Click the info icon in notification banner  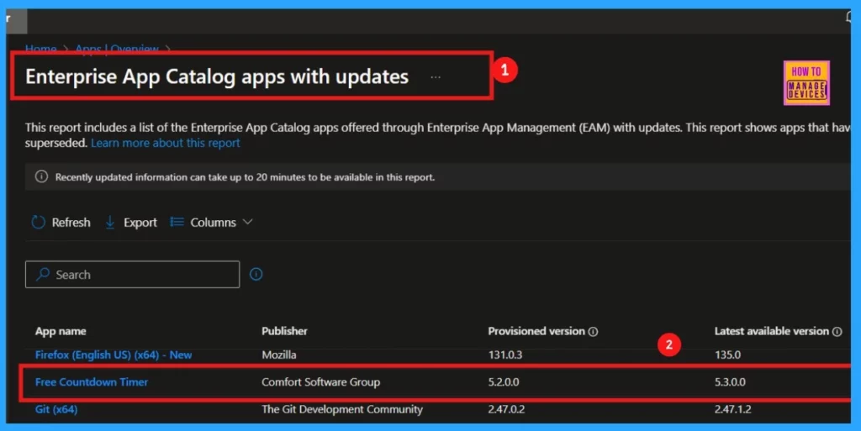pos(41,176)
